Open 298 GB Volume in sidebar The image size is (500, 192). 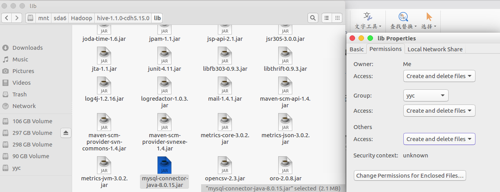pos(32,145)
